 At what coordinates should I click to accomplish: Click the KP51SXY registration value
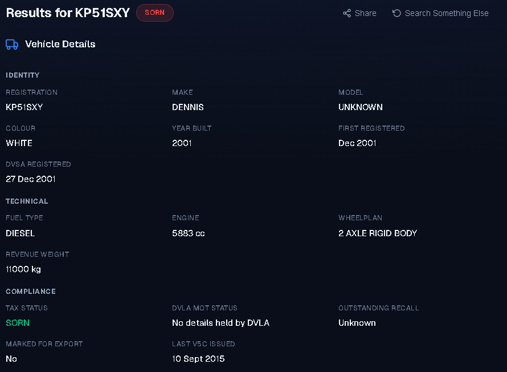(x=24, y=107)
